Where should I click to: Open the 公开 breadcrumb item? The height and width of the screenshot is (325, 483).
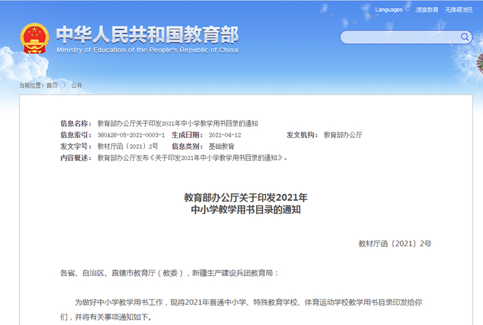77,86
